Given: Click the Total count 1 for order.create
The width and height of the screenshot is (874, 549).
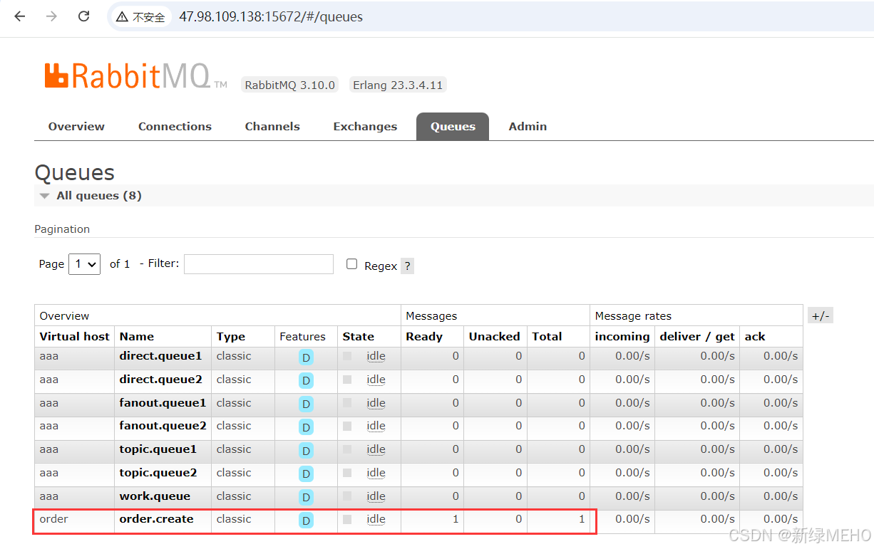Looking at the screenshot, I should pos(582,519).
